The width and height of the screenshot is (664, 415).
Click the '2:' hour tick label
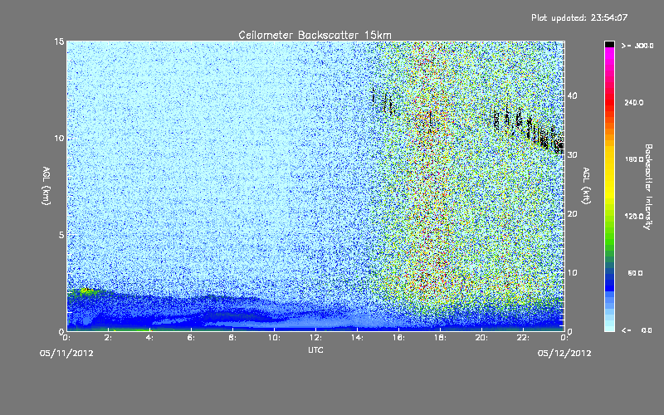[x=109, y=338]
